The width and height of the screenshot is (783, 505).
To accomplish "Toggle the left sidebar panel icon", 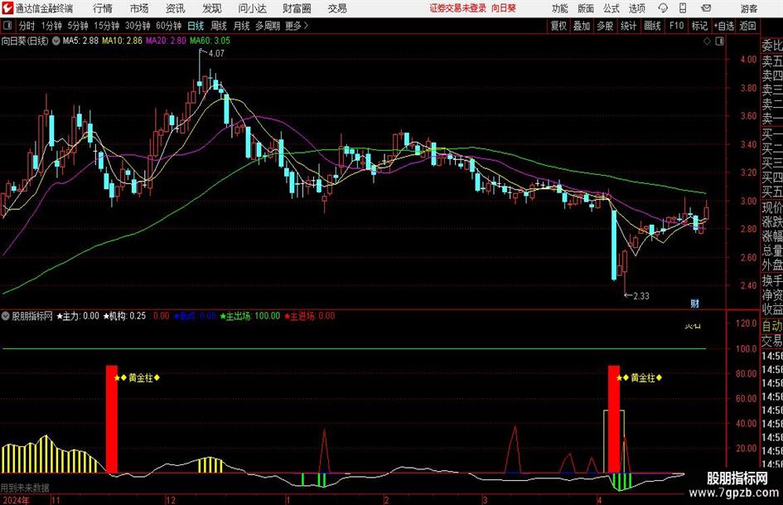I will (x=7, y=26).
